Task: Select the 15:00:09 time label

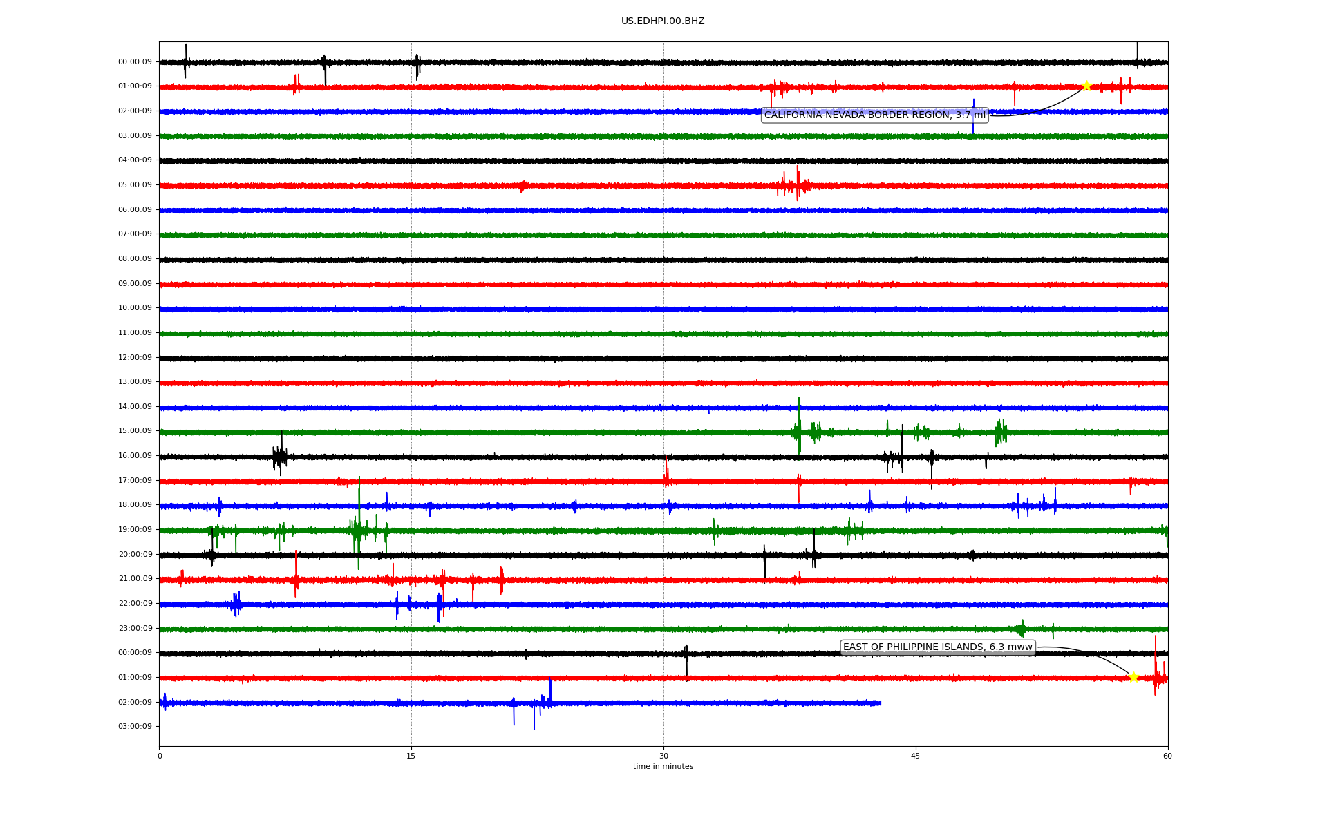Action: pos(135,431)
